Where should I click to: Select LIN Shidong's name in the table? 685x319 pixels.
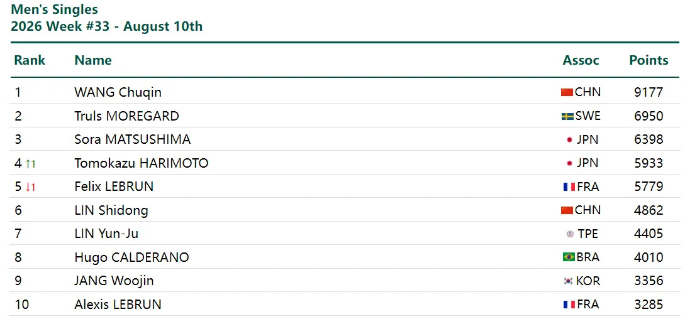[x=111, y=210]
